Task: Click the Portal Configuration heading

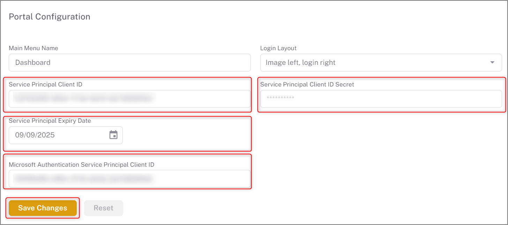Action: click(50, 17)
